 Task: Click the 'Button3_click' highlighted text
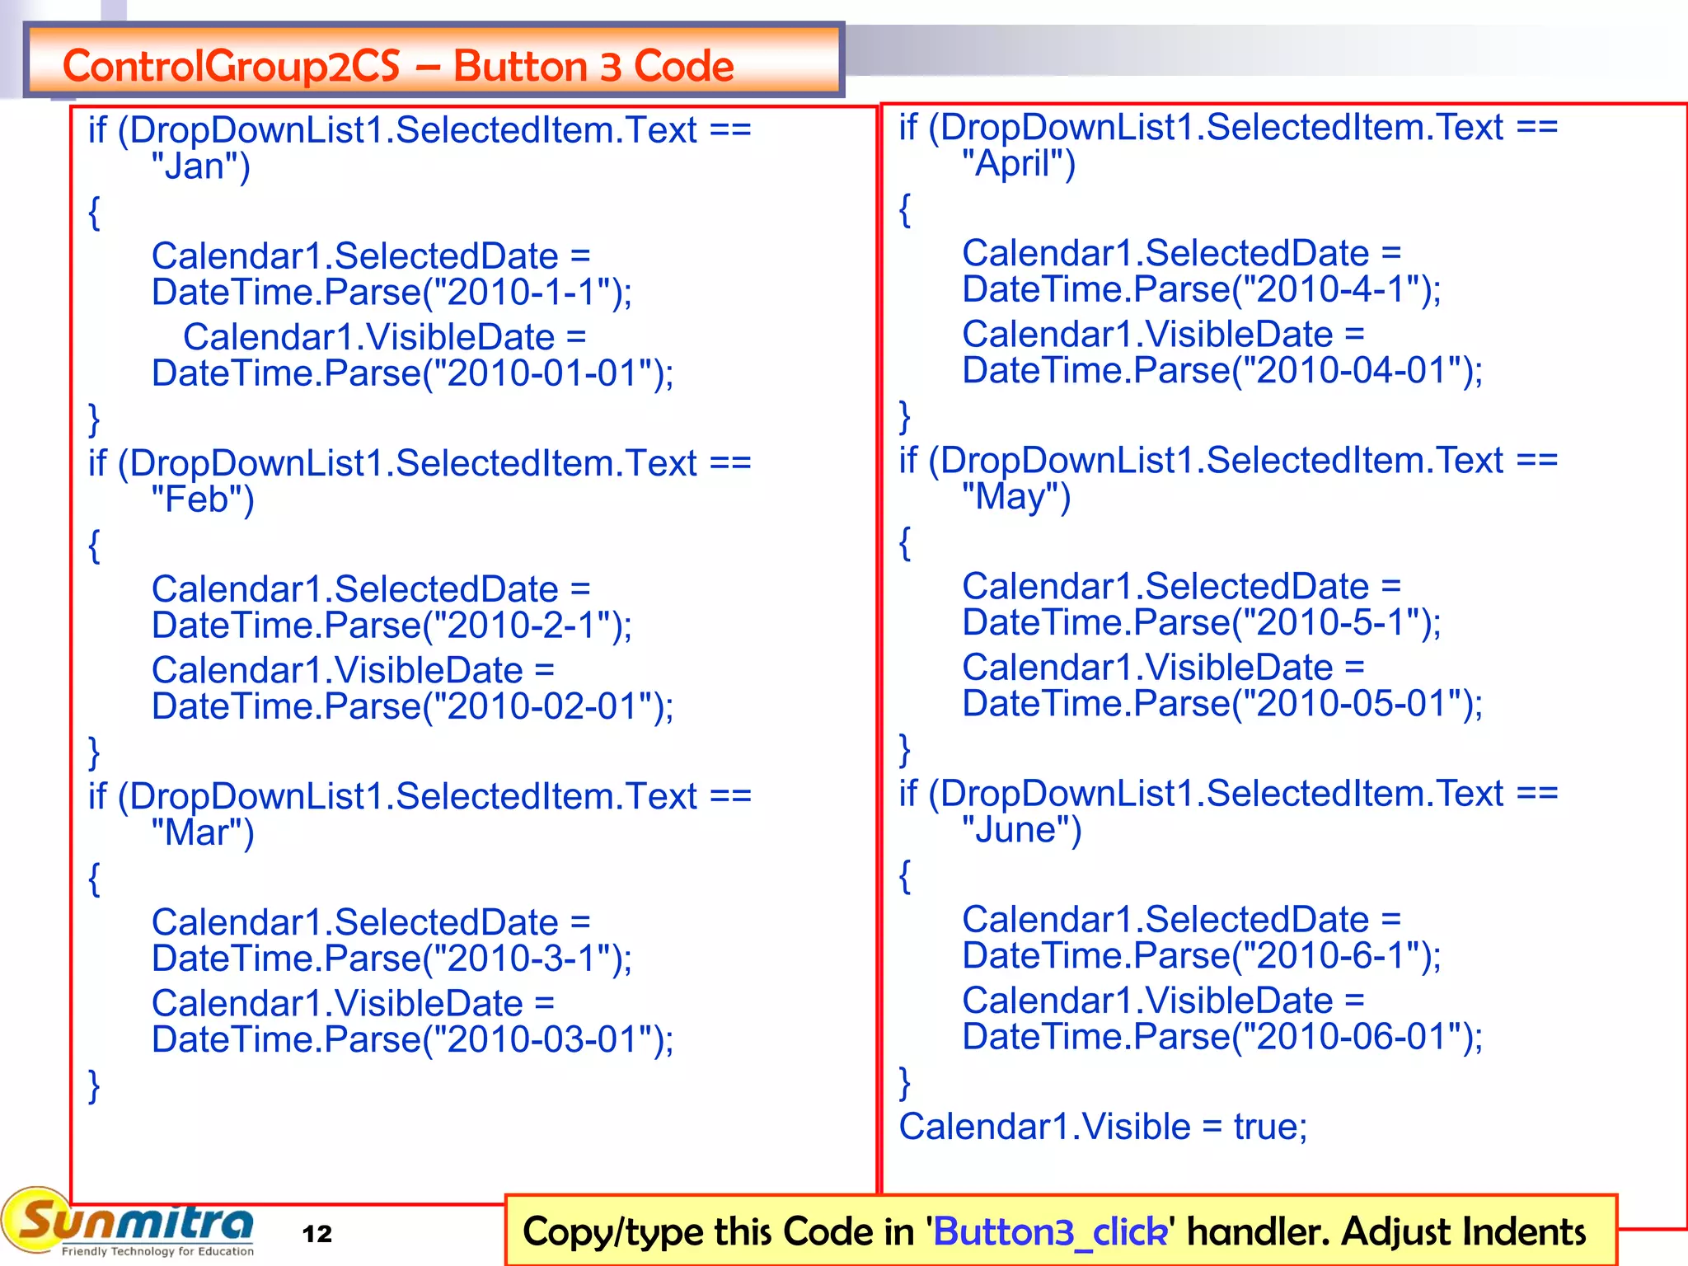[x=1051, y=1232]
